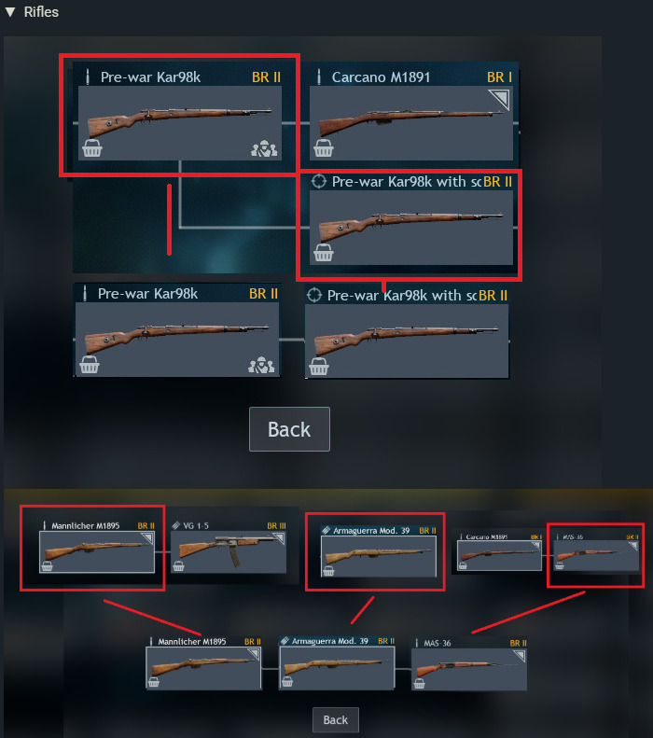Select the VG 1-5 weapon card

point(229,546)
